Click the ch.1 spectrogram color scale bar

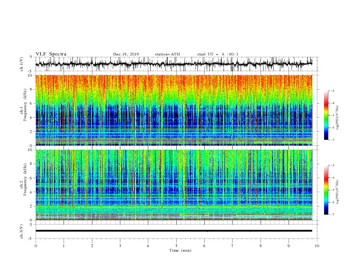tap(326, 115)
